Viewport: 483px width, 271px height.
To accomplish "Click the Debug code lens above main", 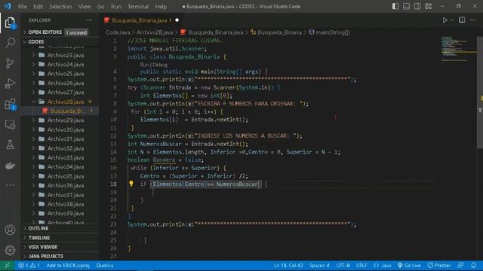I will point(160,65).
